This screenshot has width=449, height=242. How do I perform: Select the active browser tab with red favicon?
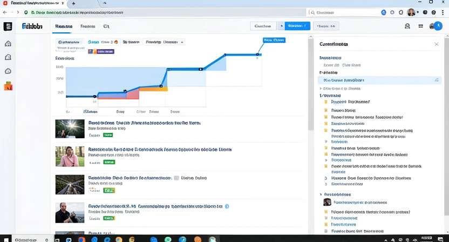(x=34, y=3)
